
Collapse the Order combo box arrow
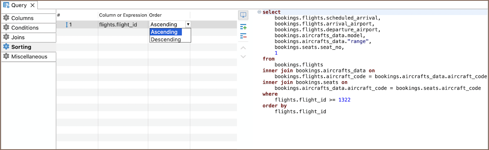point(188,25)
